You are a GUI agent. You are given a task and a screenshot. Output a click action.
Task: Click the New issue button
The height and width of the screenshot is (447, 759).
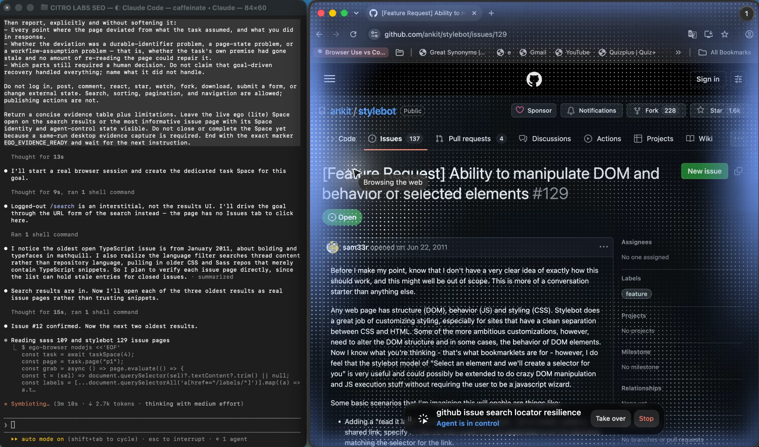pos(704,171)
